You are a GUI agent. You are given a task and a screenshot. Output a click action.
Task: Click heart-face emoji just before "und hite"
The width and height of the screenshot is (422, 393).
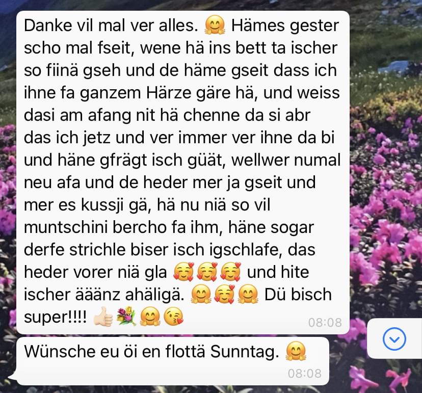click(x=230, y=272)
